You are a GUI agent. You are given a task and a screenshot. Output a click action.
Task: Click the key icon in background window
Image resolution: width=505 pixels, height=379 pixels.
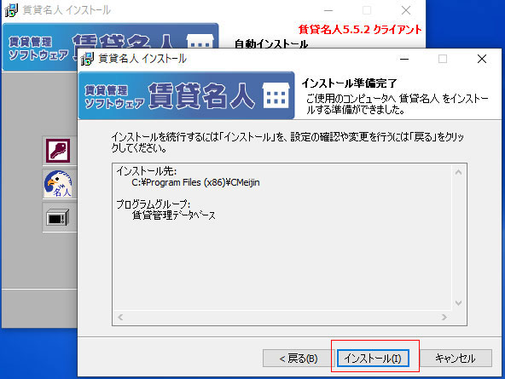[x=58, y=151]
